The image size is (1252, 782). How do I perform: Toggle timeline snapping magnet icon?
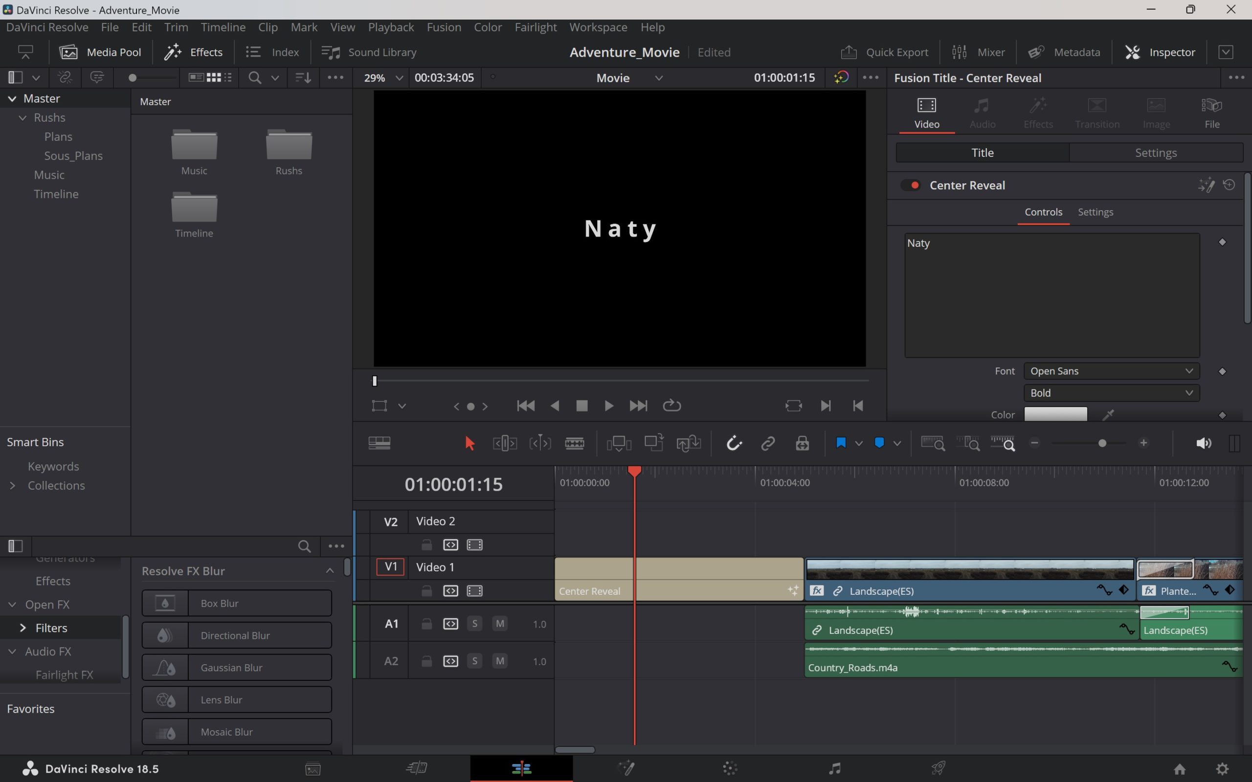coord(734,443)
